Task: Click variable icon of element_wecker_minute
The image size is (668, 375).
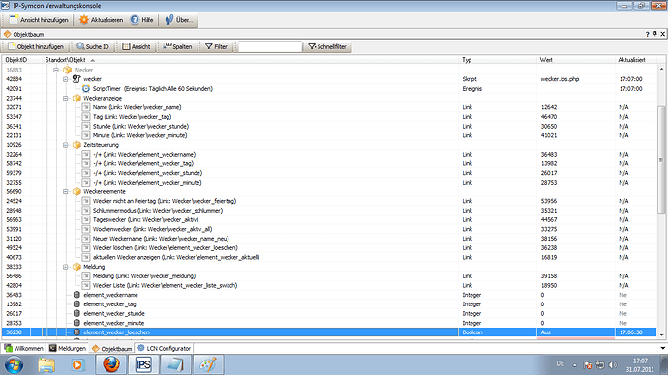Action: click(x=76, y=323)
